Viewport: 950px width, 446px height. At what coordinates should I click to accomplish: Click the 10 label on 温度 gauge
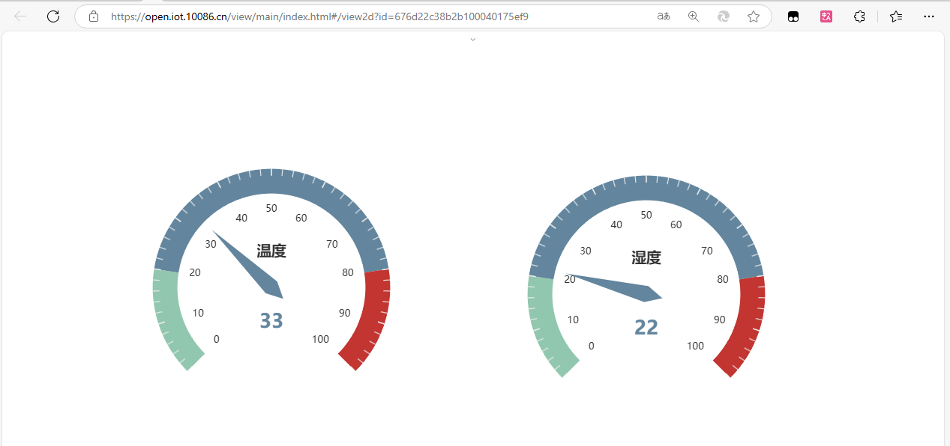[198, 313]
